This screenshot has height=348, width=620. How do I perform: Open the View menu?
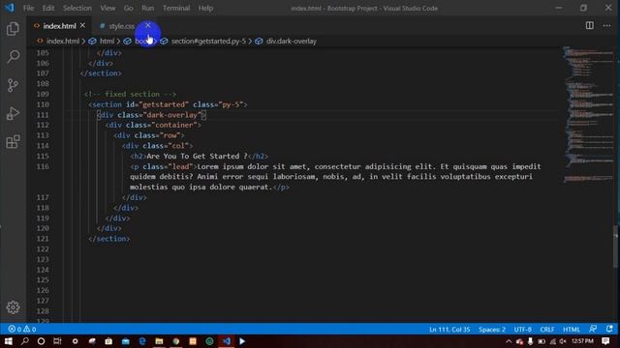(108, 8)
